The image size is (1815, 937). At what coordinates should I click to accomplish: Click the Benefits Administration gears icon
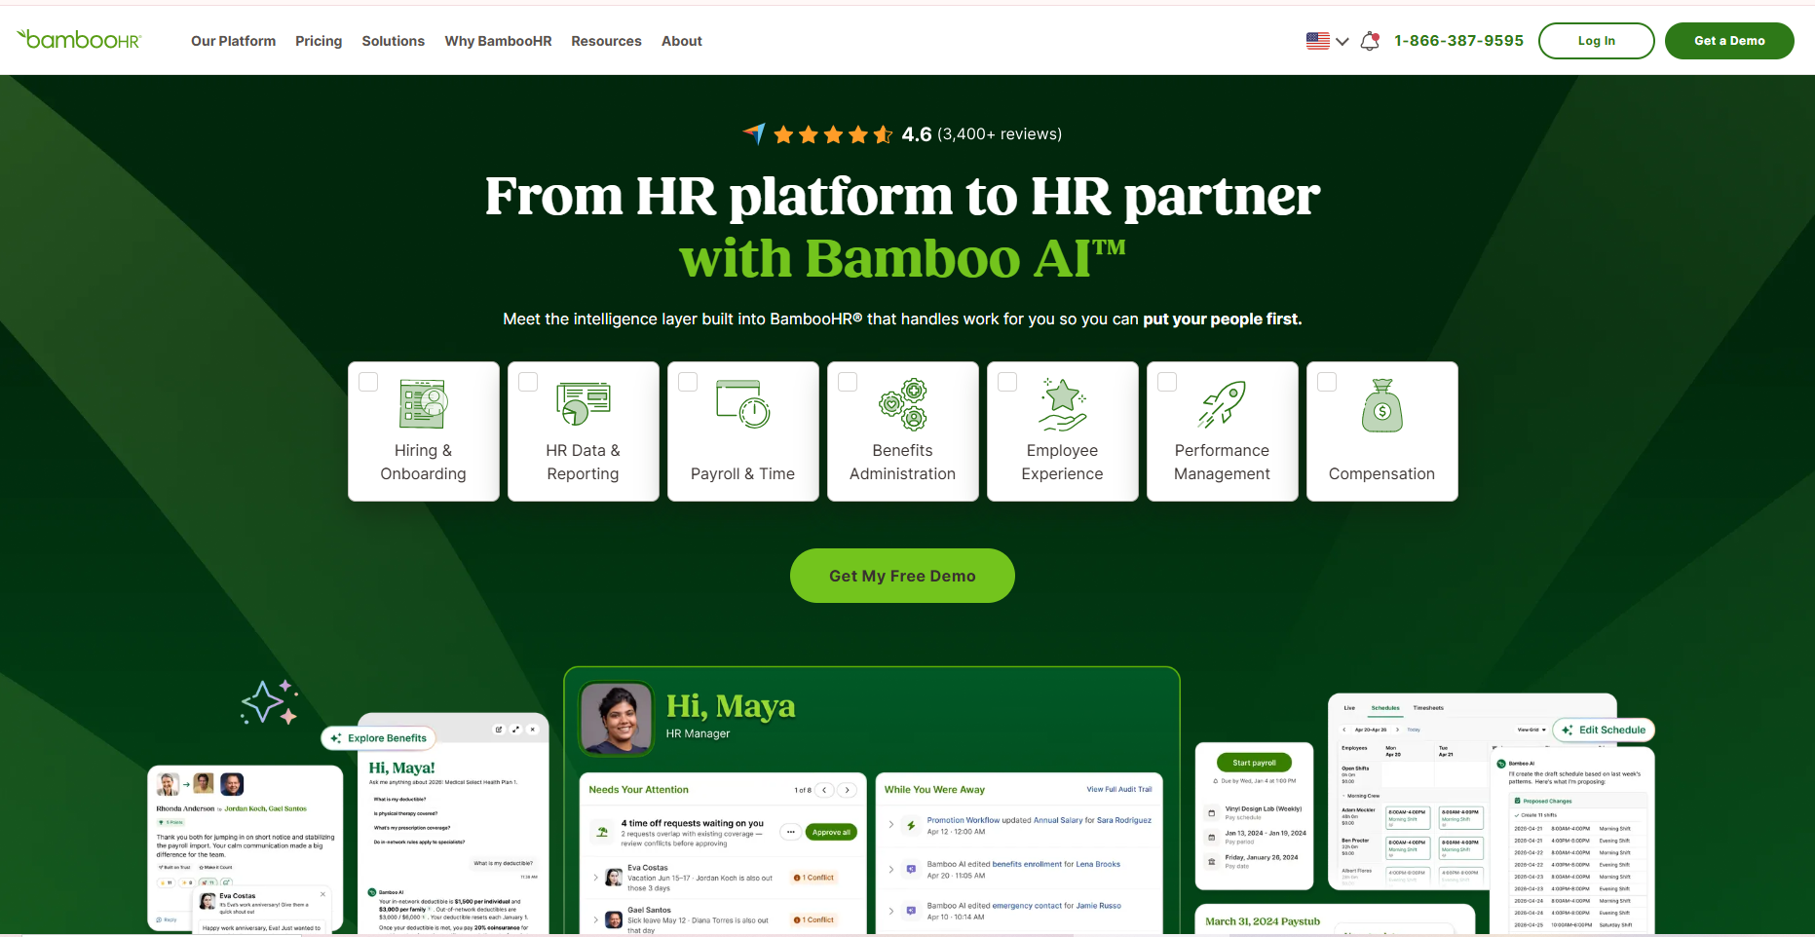point(903,404)
